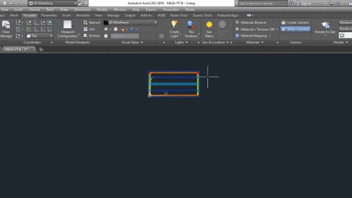Expand the Visual Styles panel title
The height and width of the screenshot is (198, 352).
pos(132,42)
